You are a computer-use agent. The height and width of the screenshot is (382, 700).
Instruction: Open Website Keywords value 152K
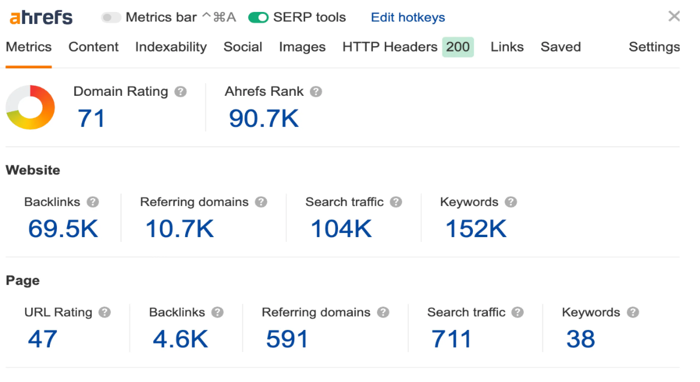[x=476, y=228]
